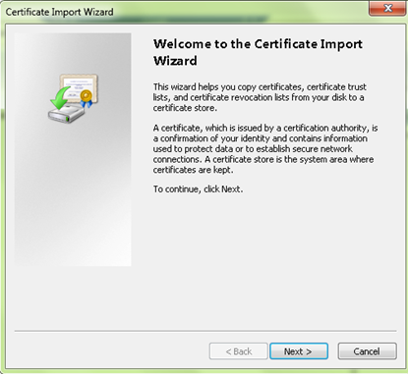Click the disabled < Back button
This screenshot has height=374, width=408.
(239, 351)
